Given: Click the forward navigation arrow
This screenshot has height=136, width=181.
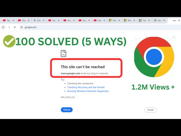Looking at the screenshot, I should 9,27.
